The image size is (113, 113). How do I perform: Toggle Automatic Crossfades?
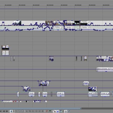(x=58, y=111)
